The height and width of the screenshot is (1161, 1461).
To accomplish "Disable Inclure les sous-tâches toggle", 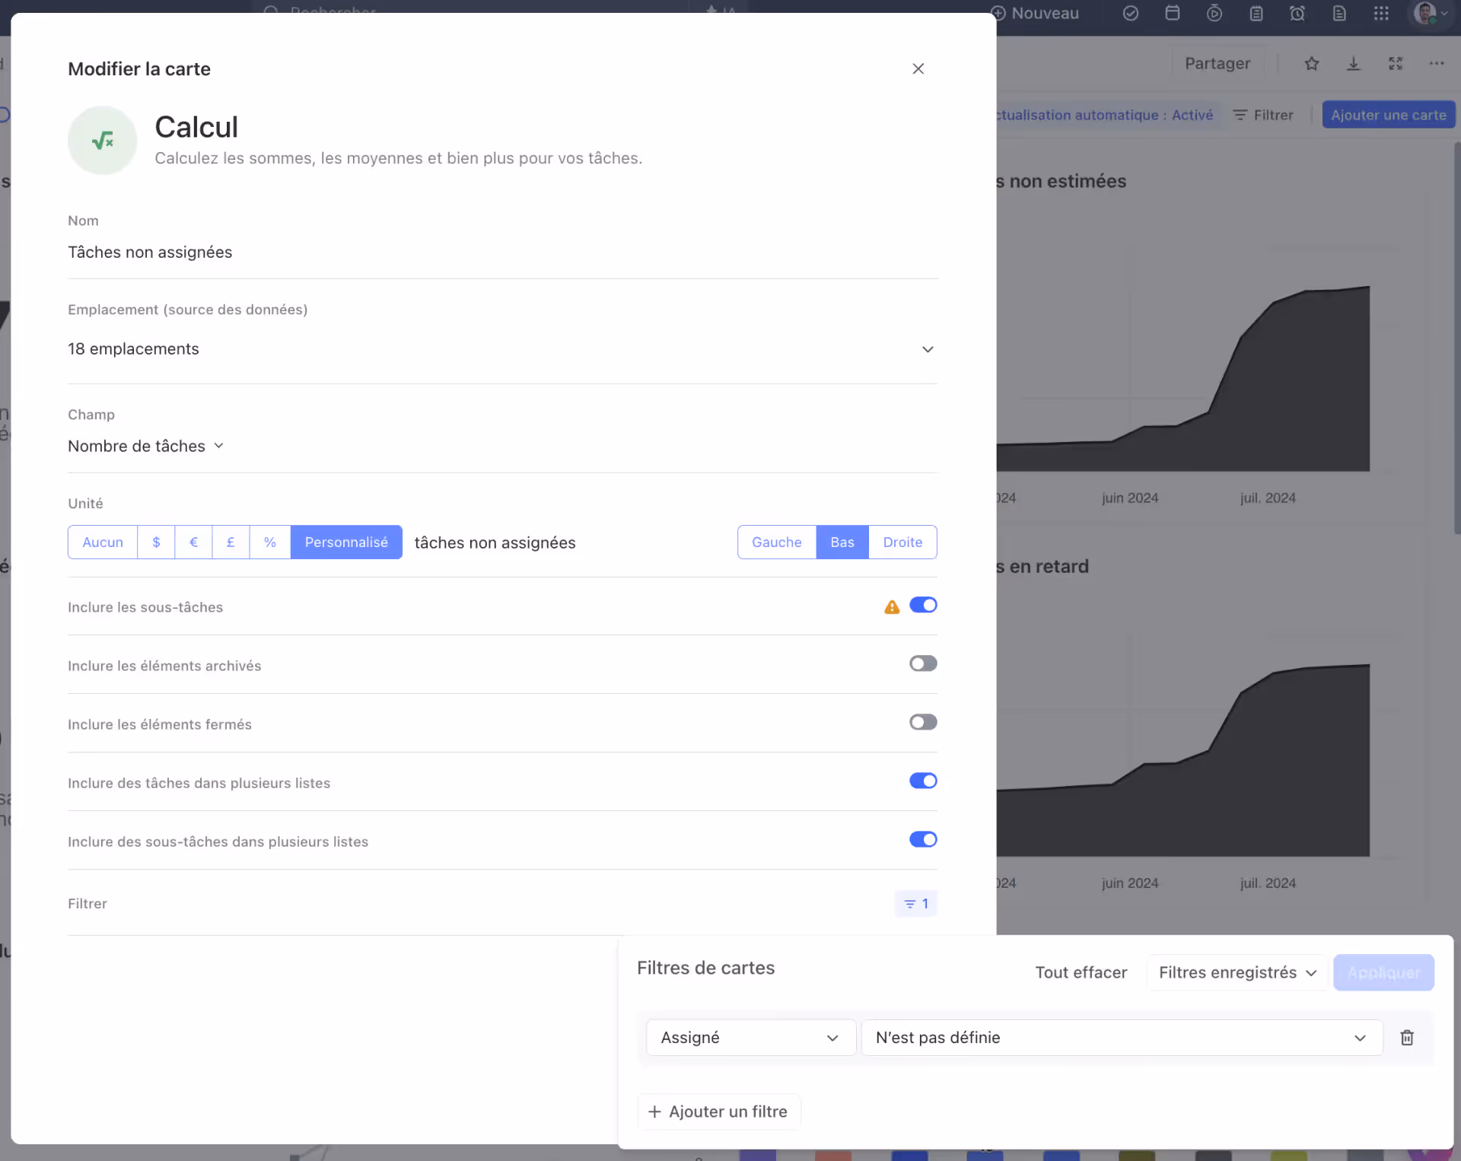I will pyautogui.click(x=923, y=606).
